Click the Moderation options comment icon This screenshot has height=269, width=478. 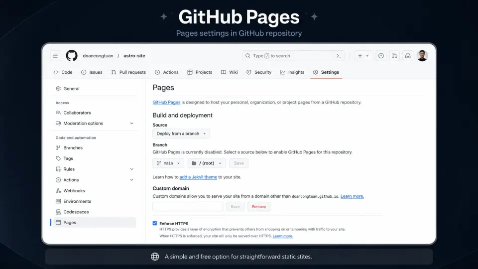(58, 123)
